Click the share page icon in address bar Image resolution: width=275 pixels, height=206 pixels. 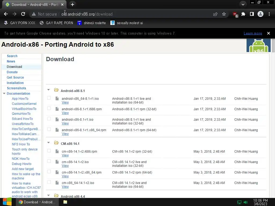click(215, 14)
